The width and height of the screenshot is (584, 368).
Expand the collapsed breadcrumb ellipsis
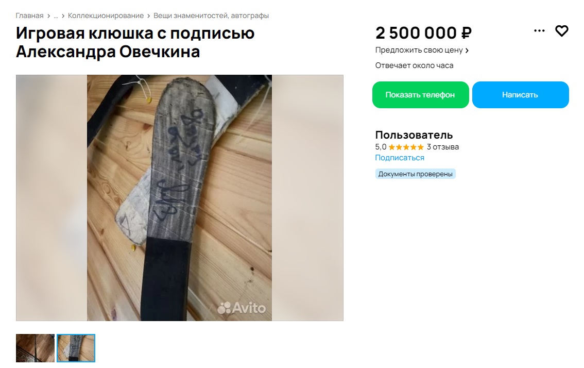pyautogui.click(x=56, y=15)
